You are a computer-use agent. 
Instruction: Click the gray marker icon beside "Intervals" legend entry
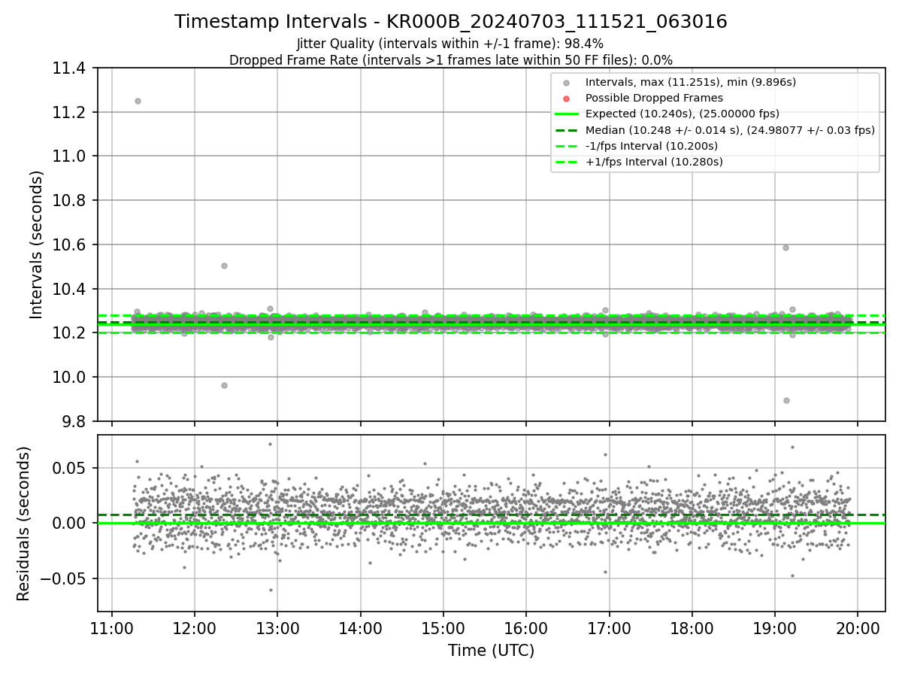click(567, 83)
